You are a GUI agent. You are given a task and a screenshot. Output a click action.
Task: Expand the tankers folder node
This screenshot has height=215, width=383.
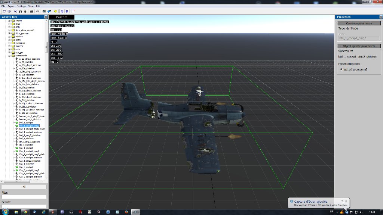[x=9, y=46]
